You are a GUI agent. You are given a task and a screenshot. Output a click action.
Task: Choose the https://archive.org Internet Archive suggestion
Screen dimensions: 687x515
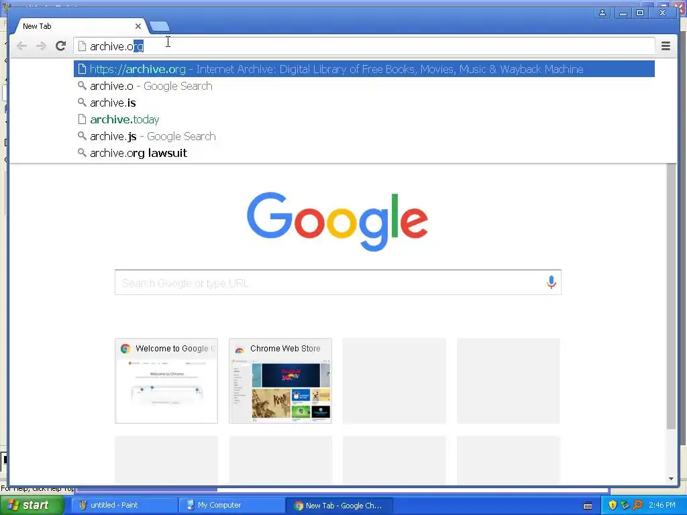point(364,69)
